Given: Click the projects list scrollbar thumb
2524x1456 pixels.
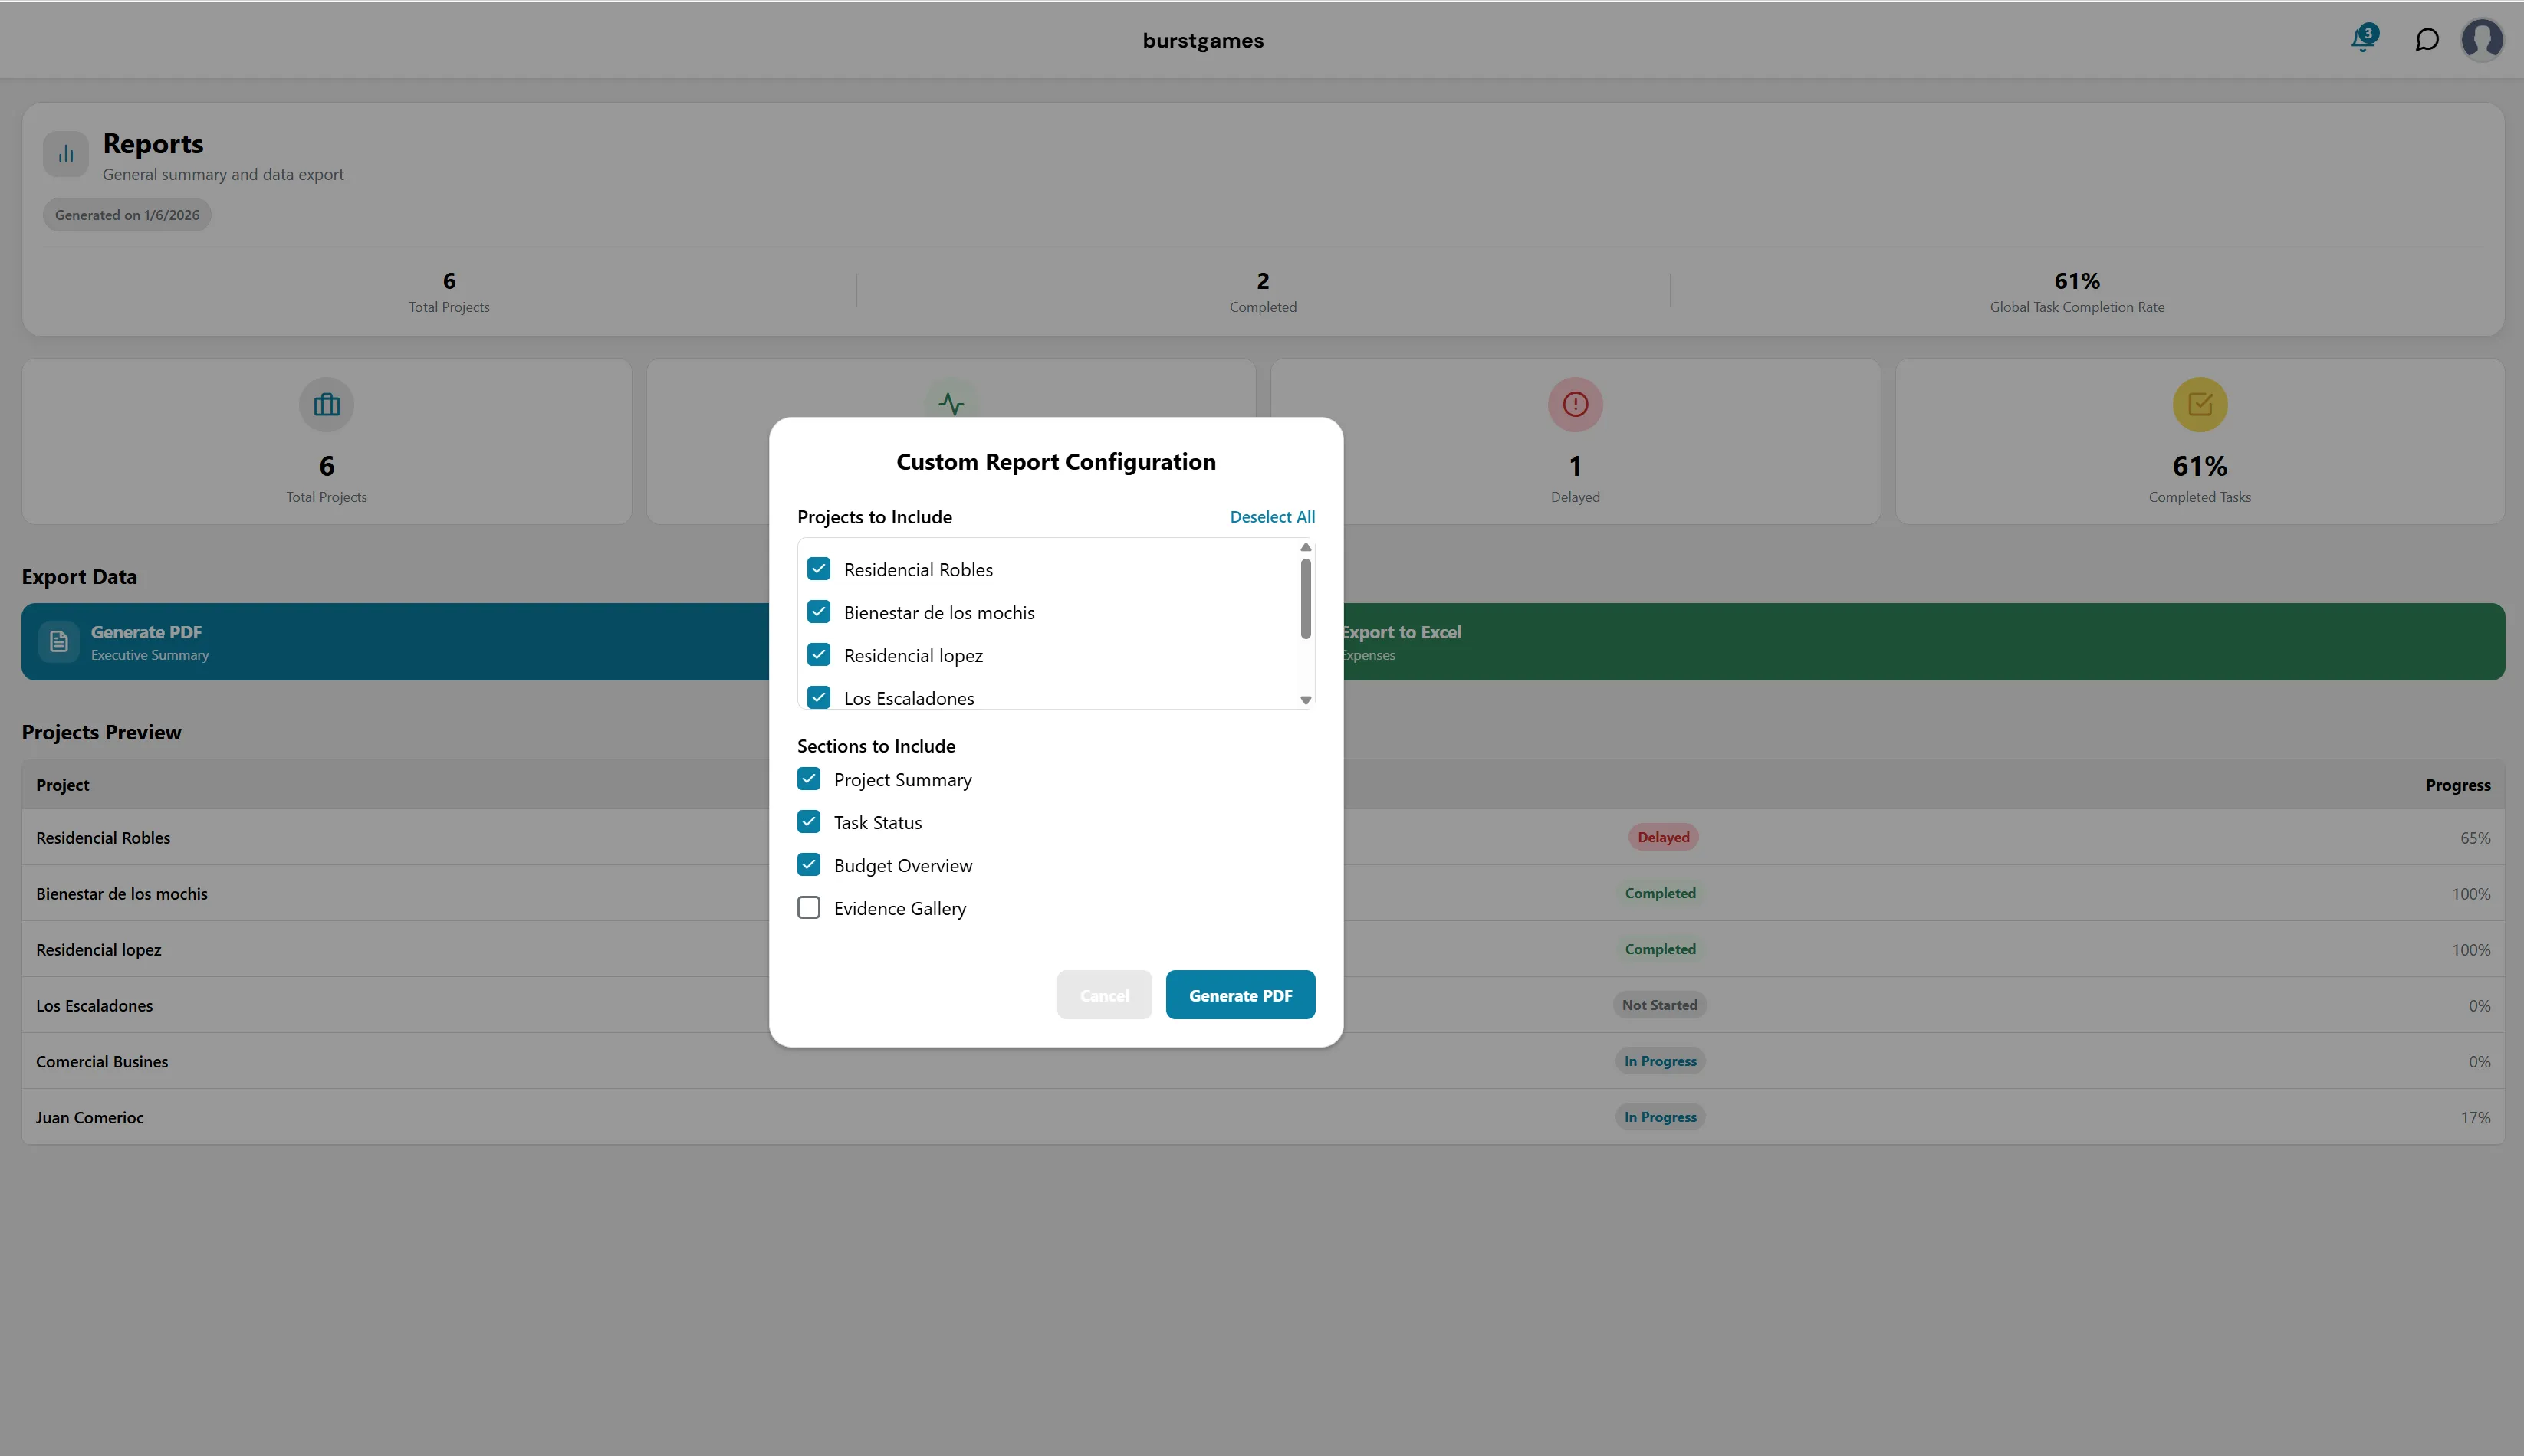Looking at the screenshot, I should click(x=1304, y=598).
